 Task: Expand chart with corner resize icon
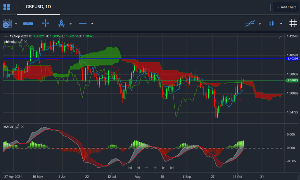tap(280, 37)
